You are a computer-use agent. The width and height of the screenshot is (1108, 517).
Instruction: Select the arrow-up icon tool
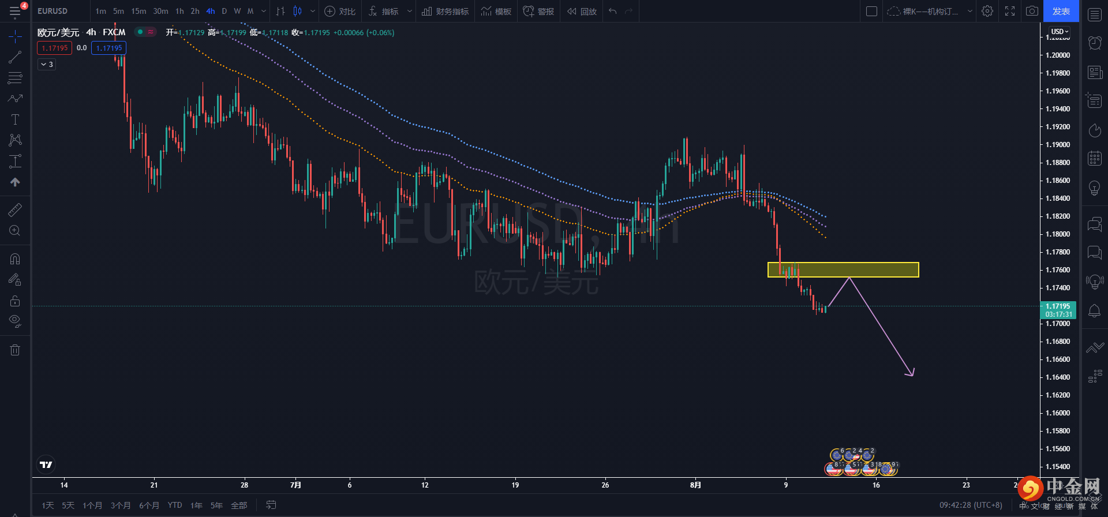pyautogui.click(x=15, y=182)
